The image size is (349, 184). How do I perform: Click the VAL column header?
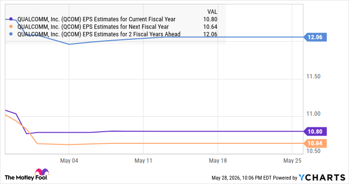(x=212, y=12)
